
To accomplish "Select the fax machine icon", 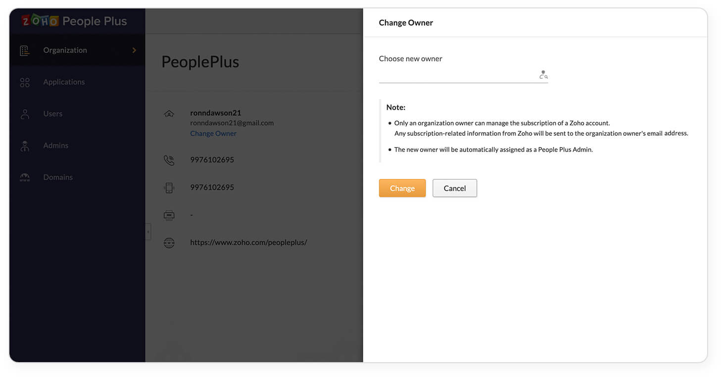I will [169, 215].
